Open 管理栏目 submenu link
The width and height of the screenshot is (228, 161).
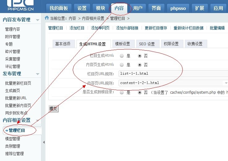click(x=55, y=28)
